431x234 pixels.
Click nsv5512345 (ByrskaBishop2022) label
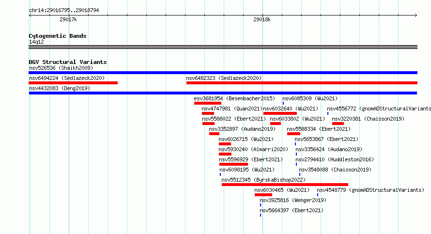click(263, 180)
